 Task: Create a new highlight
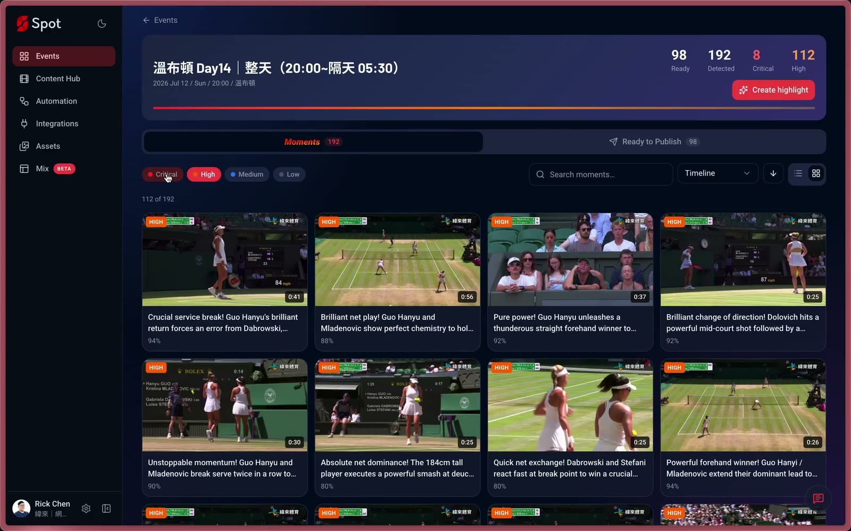773,90
